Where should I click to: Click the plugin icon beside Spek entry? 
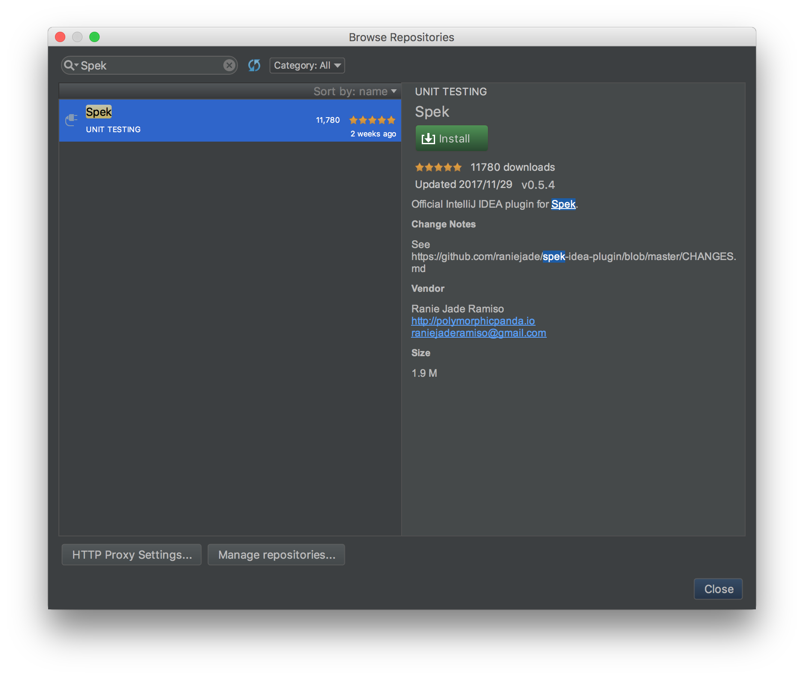[71, 121]
